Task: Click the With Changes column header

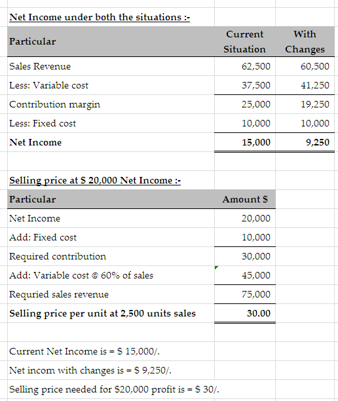Action: [x=305, y=41]
